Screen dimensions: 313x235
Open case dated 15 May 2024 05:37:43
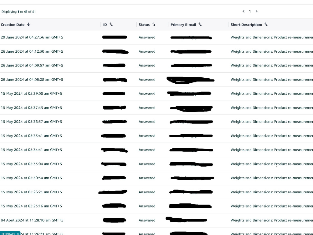tap(31, 108)
